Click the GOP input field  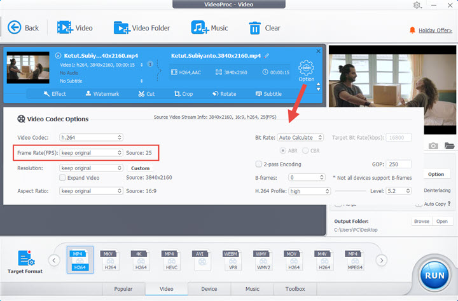coord(399,164)
